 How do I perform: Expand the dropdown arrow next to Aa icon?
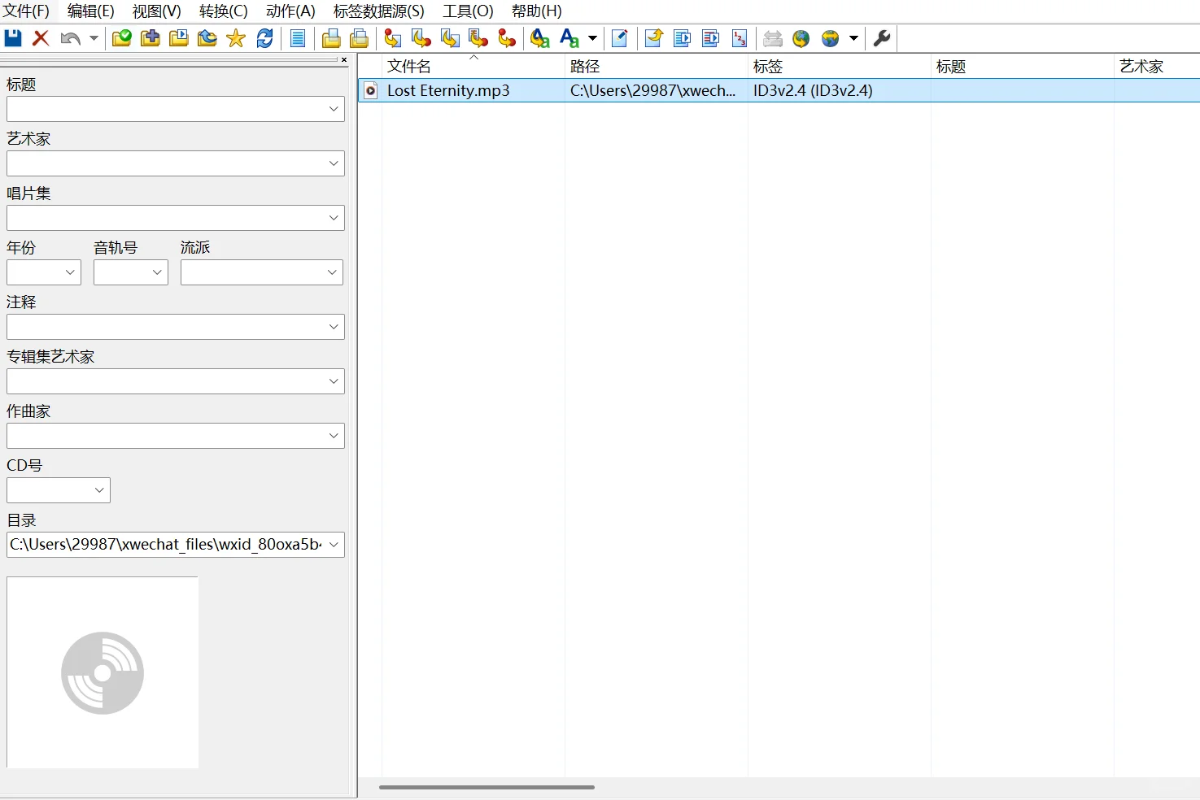tap(592, 38)
